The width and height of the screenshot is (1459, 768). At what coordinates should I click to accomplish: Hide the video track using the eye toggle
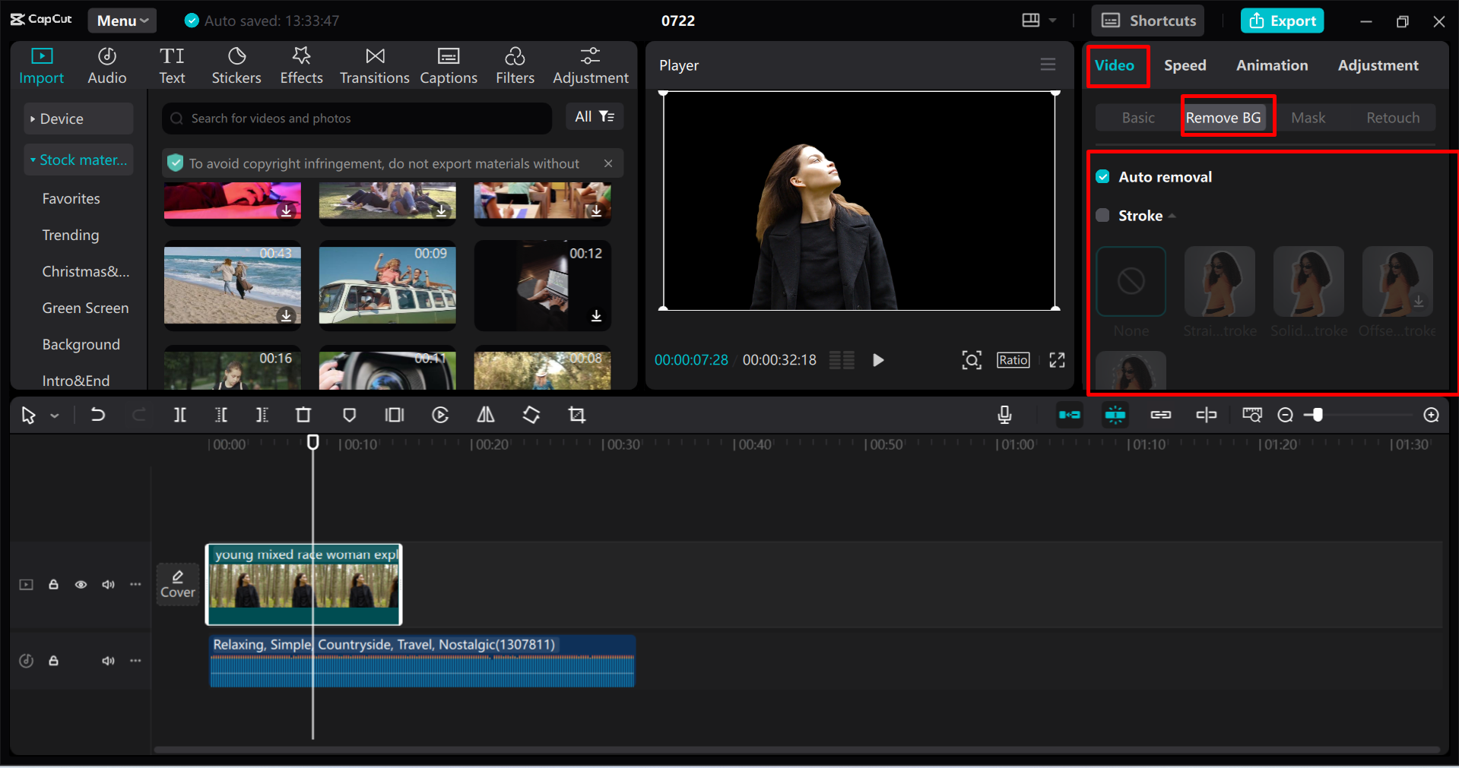click(x=81, y=584)
